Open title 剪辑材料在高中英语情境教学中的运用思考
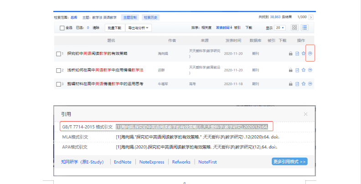Image resolution: width=361 pixels, height=184 pixels. 105,84
